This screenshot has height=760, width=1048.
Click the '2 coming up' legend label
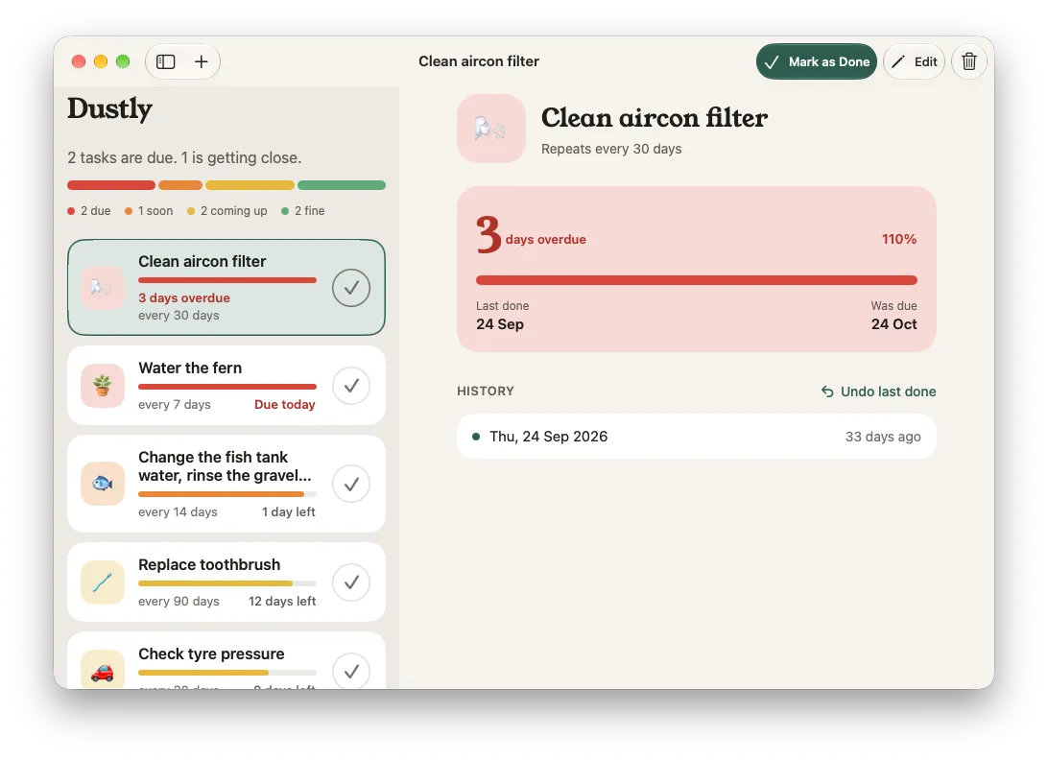(234, 210)
